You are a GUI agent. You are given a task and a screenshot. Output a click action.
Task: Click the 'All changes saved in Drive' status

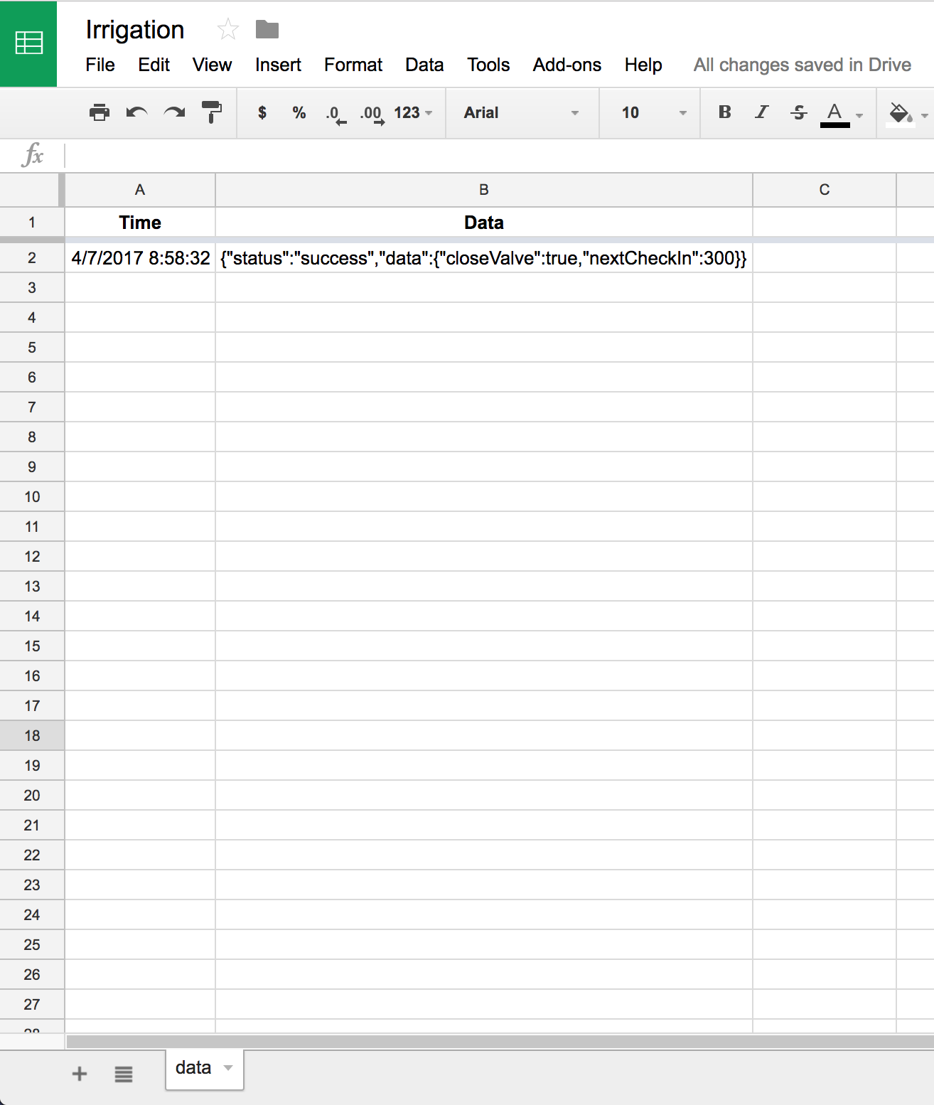(x=803, y=65)
